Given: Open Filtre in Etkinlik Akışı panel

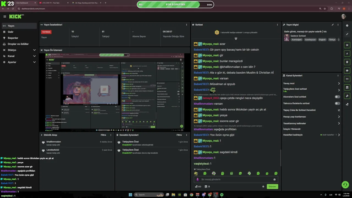Looking at the screenshot, I should (103, 135).
